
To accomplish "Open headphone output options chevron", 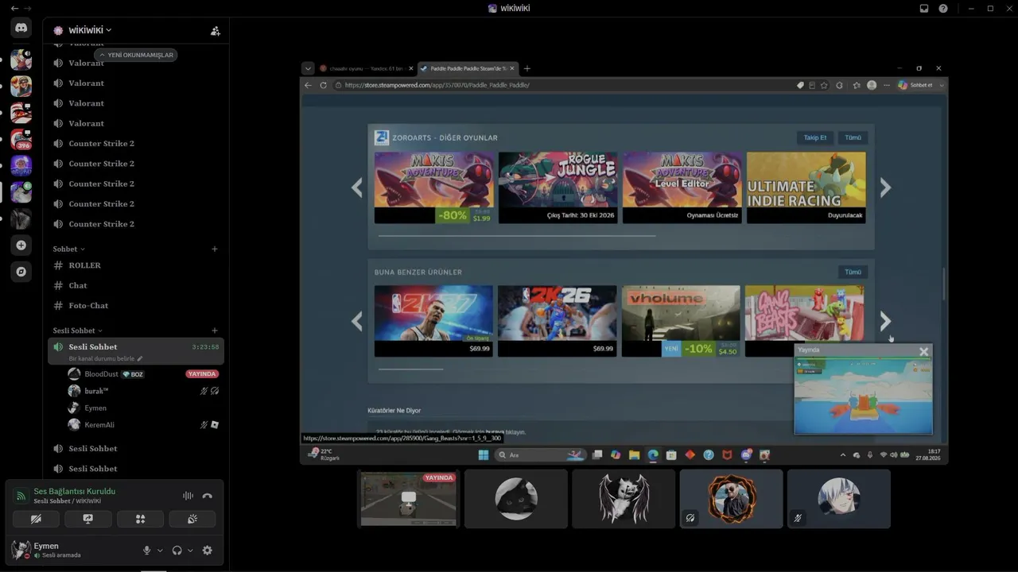I will click(190, 551).
